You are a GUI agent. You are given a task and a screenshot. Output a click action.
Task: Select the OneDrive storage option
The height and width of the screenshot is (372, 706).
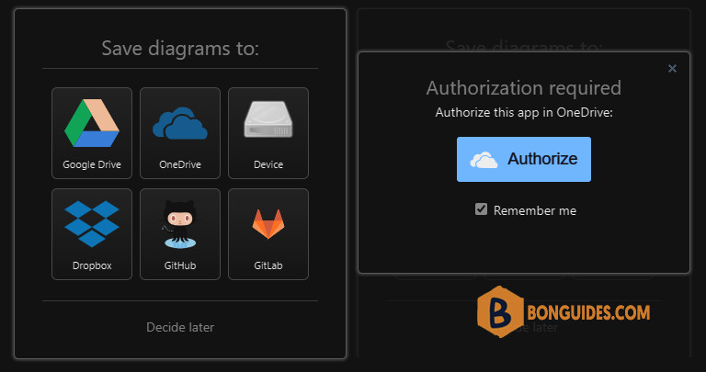(x=180, y=133)
